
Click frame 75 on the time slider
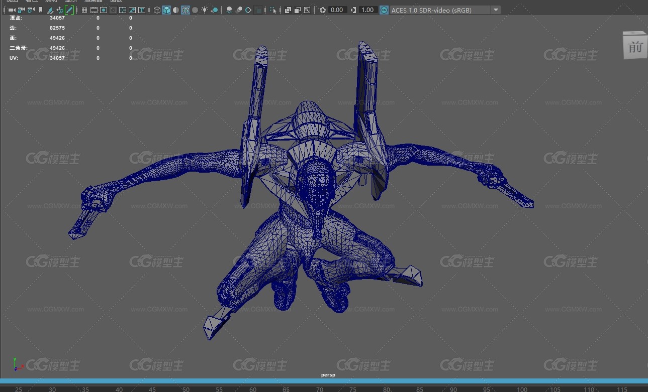353,389
